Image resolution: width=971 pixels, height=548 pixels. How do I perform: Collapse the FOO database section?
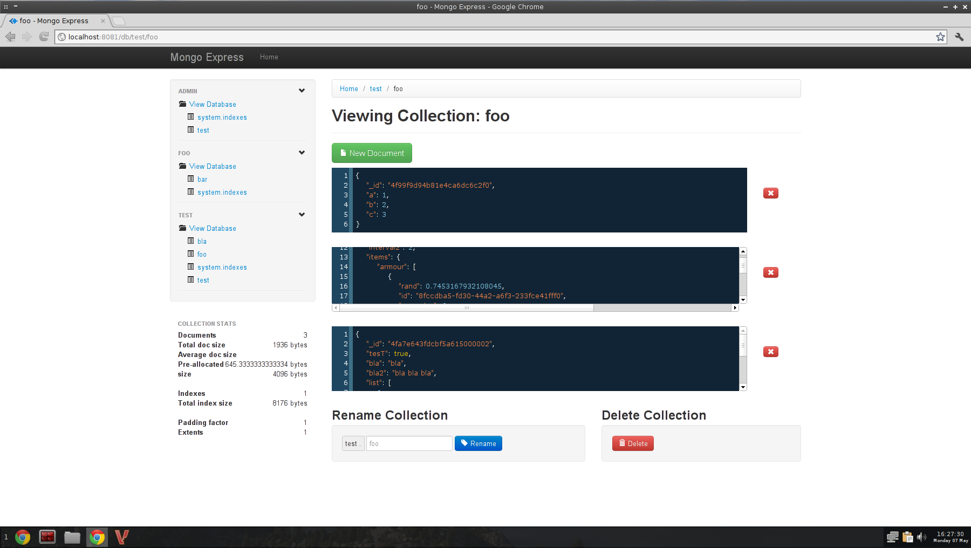click(x=302, y=153)
